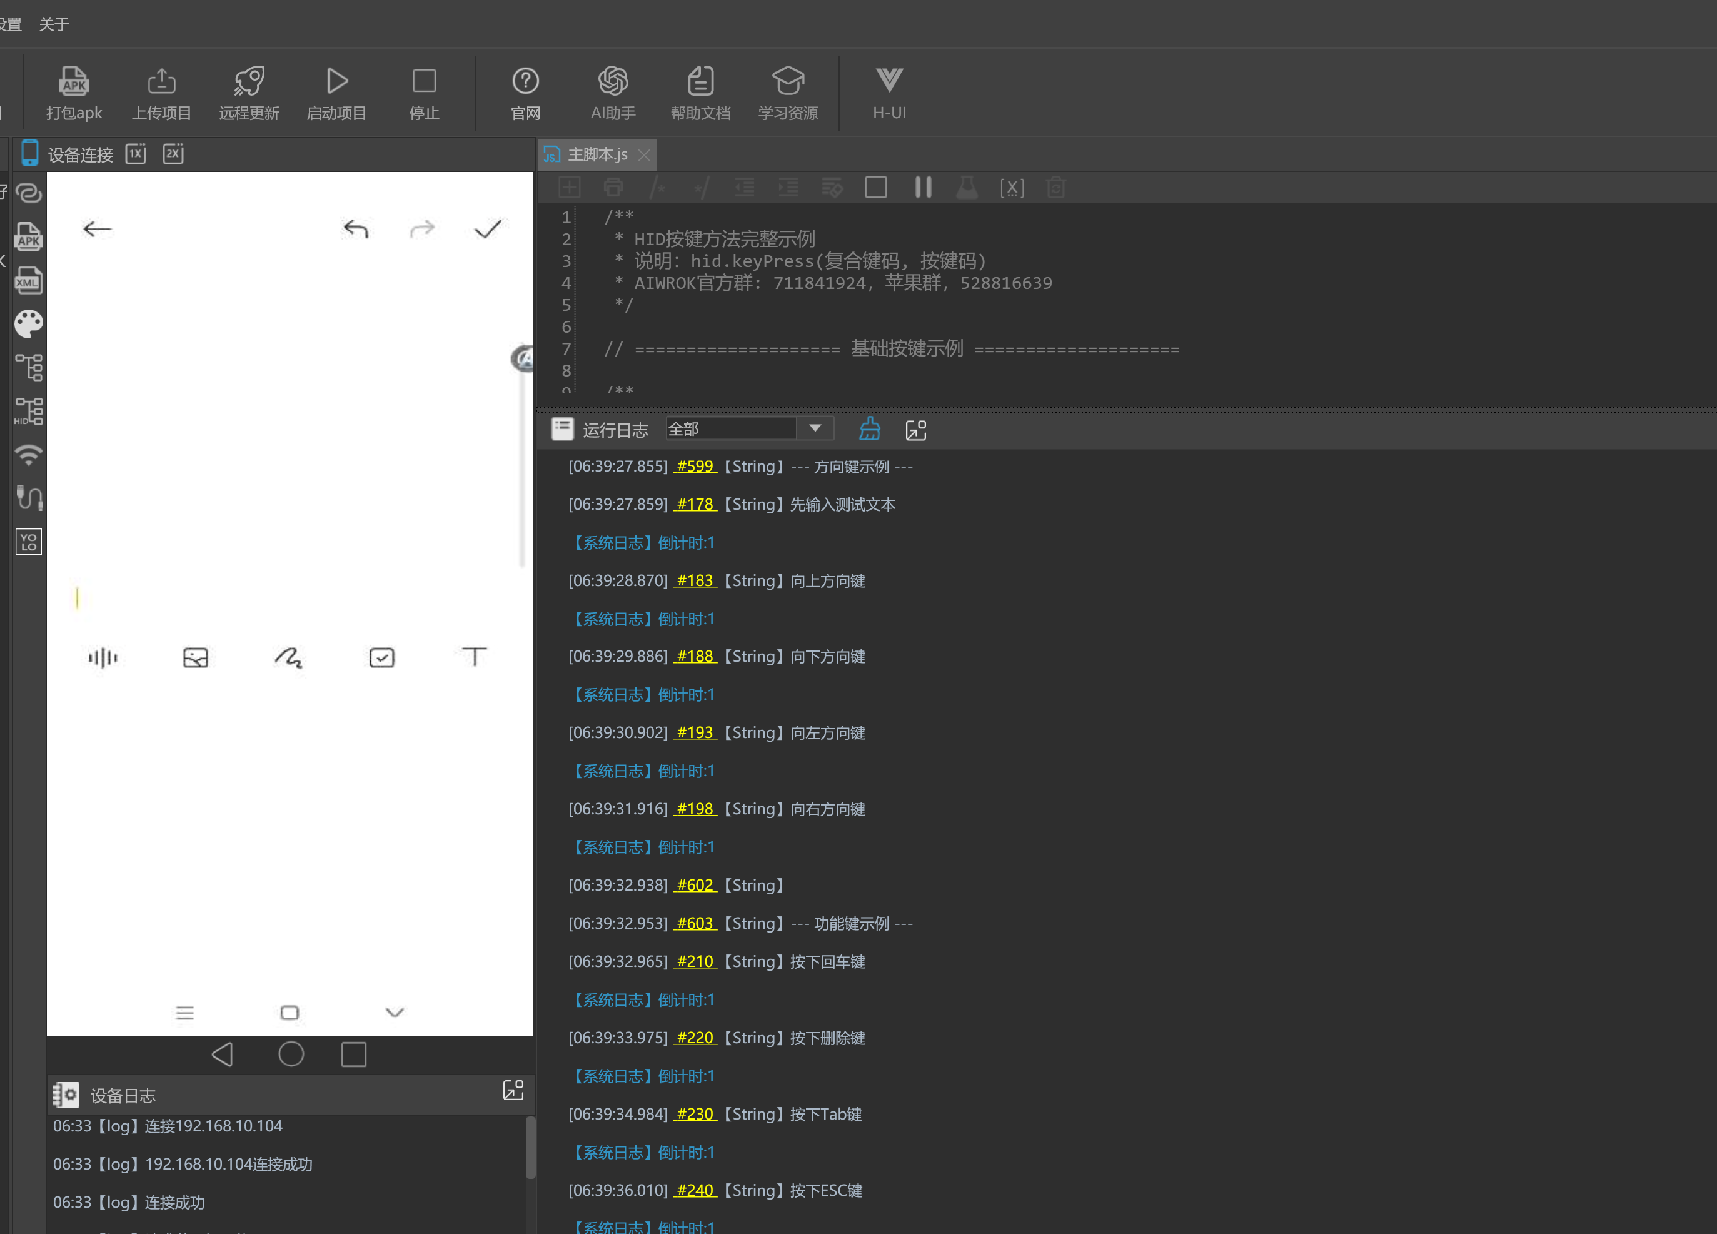This screenshot has width=1717, height=1234.
Task: Set device view scale to 2X
Action: tap(173, 154)
